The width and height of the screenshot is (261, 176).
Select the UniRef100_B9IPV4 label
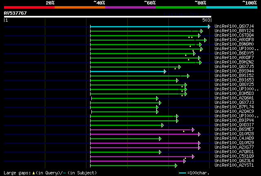click(x=234, y=121)
